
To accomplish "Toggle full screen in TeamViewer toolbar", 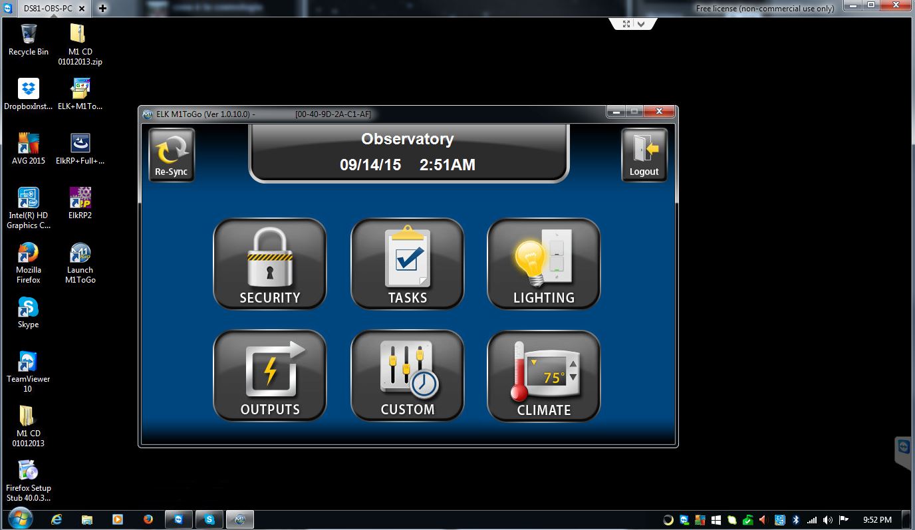I will (x=626, y=23).
